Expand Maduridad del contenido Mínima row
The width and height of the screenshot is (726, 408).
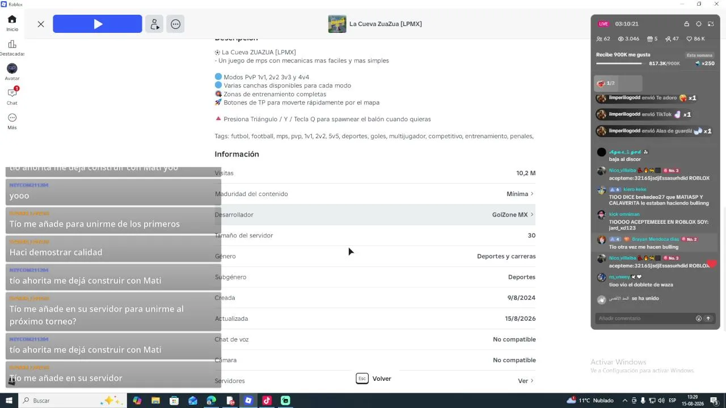tap(375, 194)
